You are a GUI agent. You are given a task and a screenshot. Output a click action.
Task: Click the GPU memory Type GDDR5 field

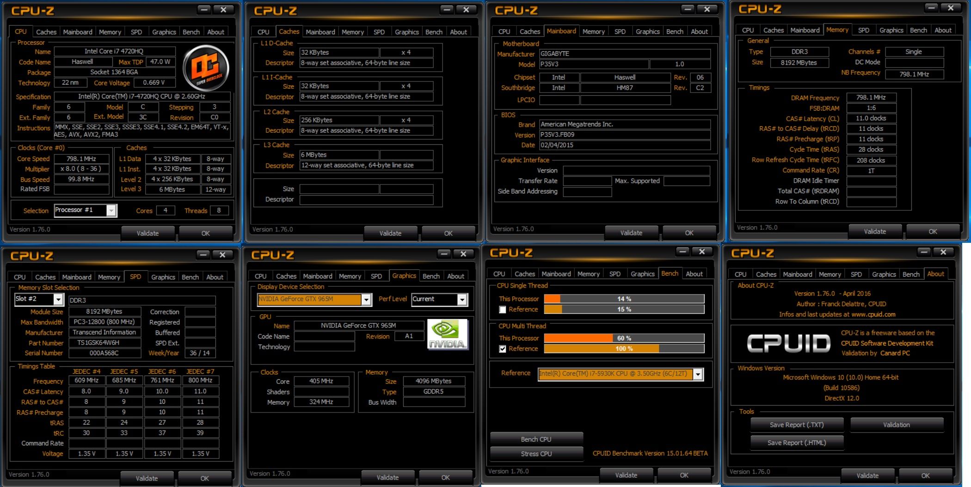point(434,391)
